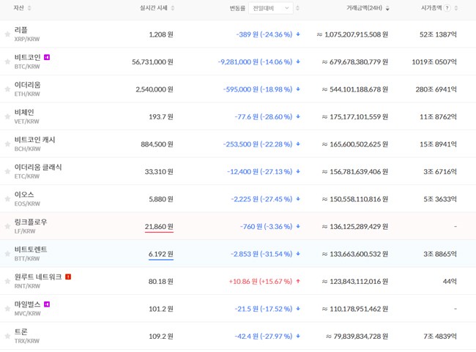Select the 마일벌스 asset name

pos(27,304)
